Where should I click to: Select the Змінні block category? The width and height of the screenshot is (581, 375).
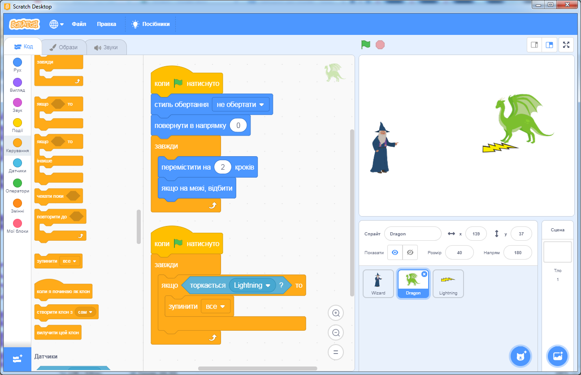(17, 206)
